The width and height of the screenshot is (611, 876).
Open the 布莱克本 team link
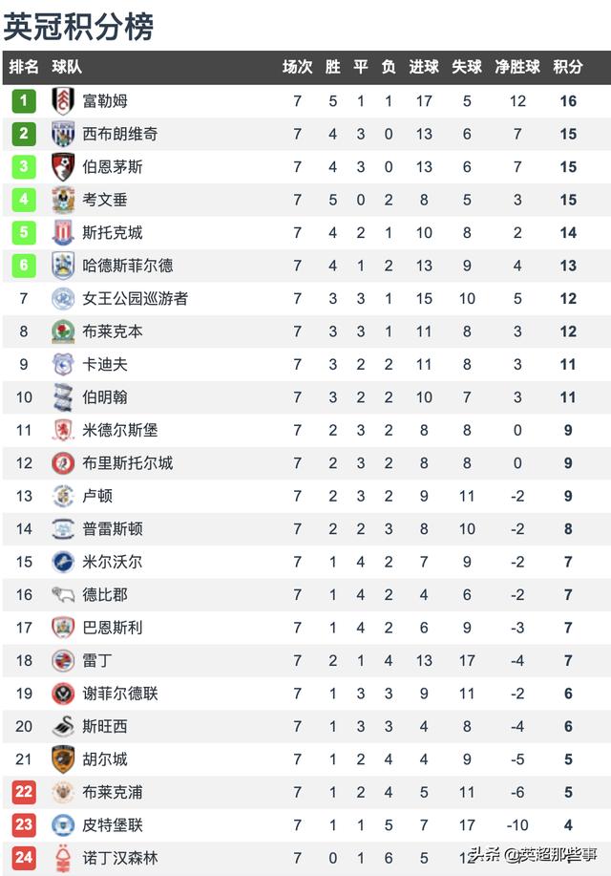point(113,331)
